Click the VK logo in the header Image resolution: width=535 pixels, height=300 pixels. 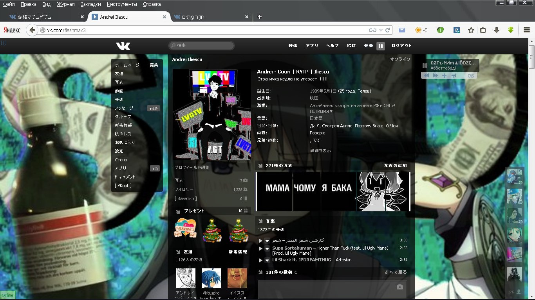[x=123, y=46]
